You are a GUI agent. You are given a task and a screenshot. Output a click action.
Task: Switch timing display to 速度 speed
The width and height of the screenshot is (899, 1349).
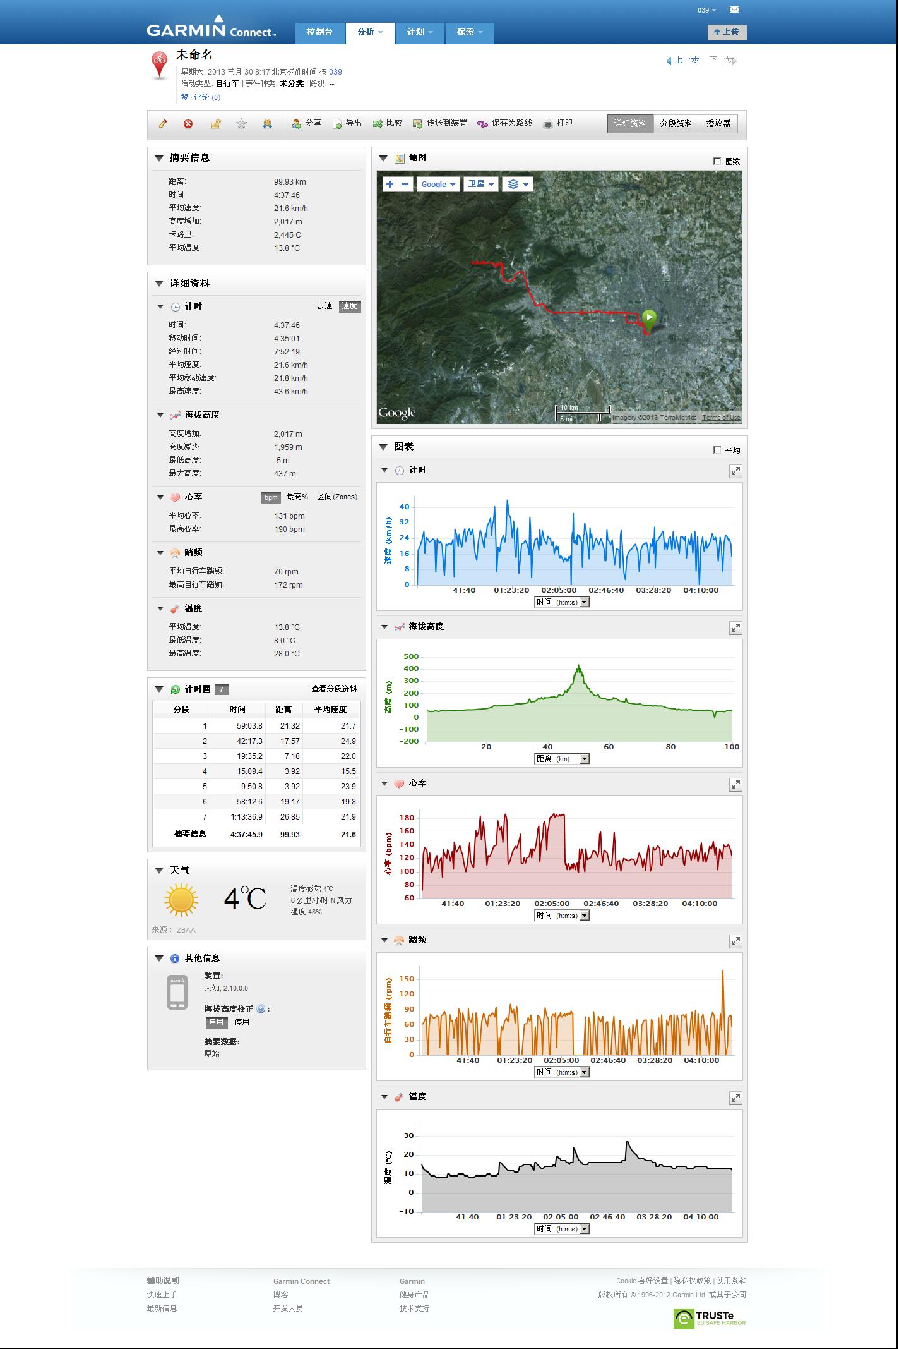[350, 306]
